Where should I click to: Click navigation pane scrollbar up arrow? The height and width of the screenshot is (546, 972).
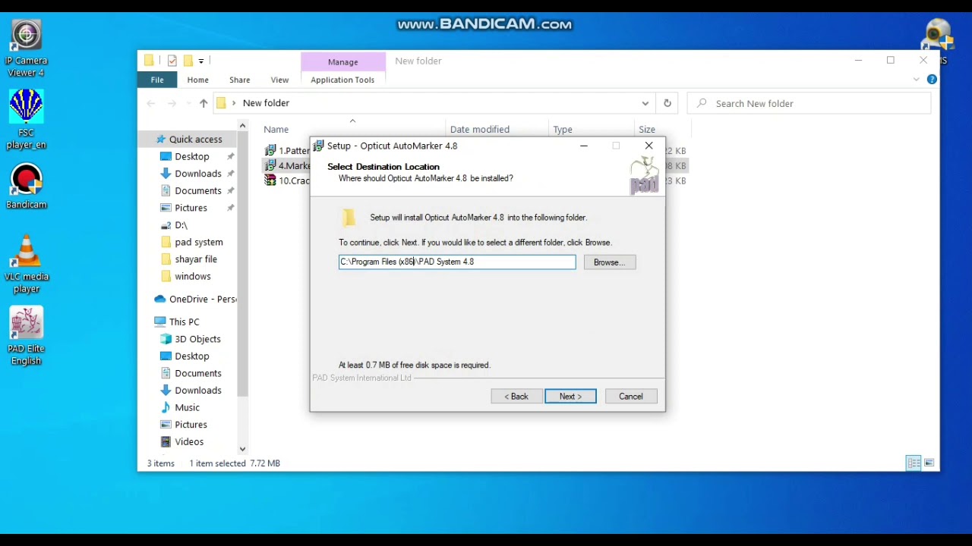[x=242, y=126]
